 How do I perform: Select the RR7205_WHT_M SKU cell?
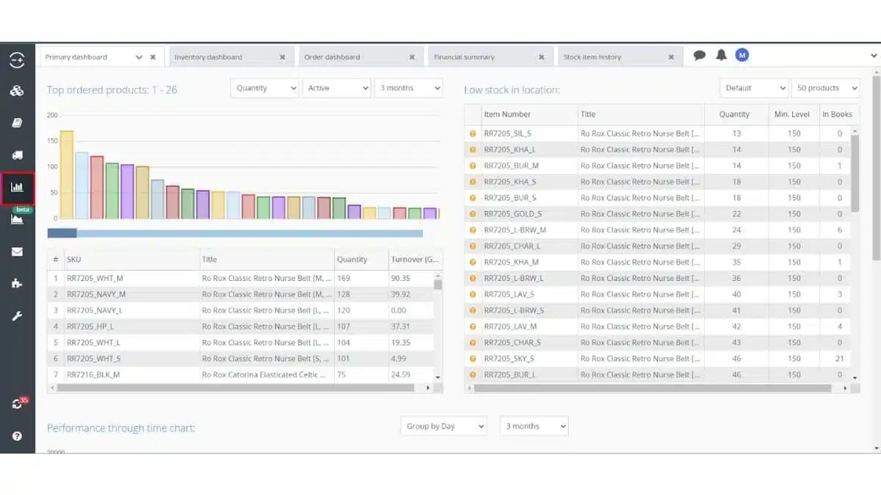pos(131,279)
